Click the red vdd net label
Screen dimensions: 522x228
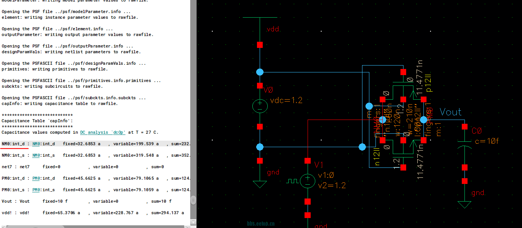coord(272,30)
